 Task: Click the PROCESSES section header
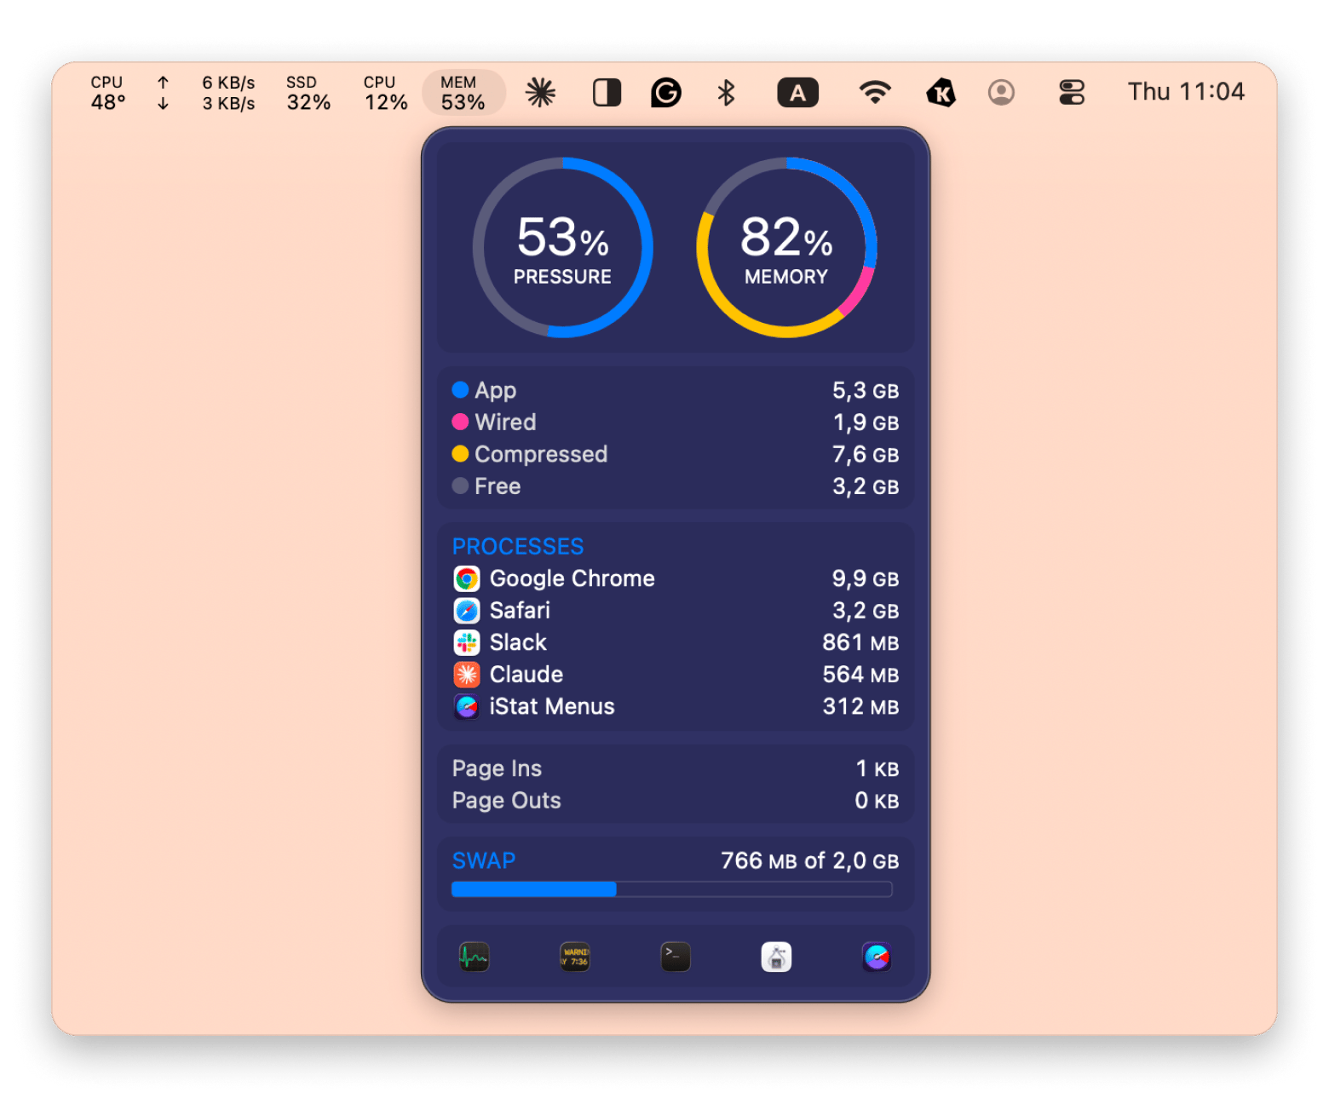click(518, 546)
